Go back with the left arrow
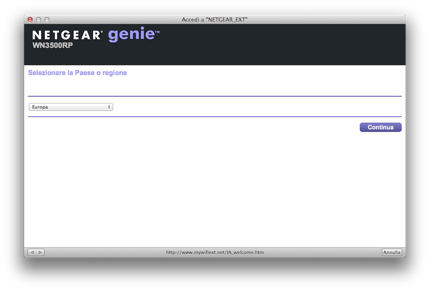430x291 pixels. click(x=32, y=252)
